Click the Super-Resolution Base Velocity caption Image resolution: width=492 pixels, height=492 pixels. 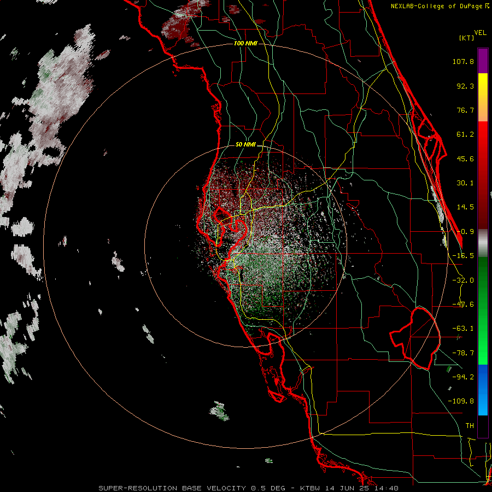coord(249,488)
